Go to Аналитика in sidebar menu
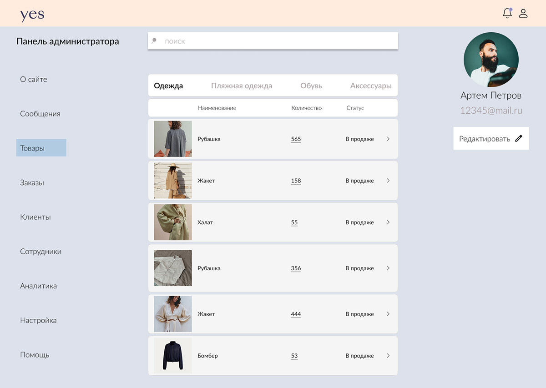This screenshot has height=388, width=546. 38,286
